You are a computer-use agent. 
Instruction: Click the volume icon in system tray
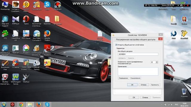click(172, 104)
